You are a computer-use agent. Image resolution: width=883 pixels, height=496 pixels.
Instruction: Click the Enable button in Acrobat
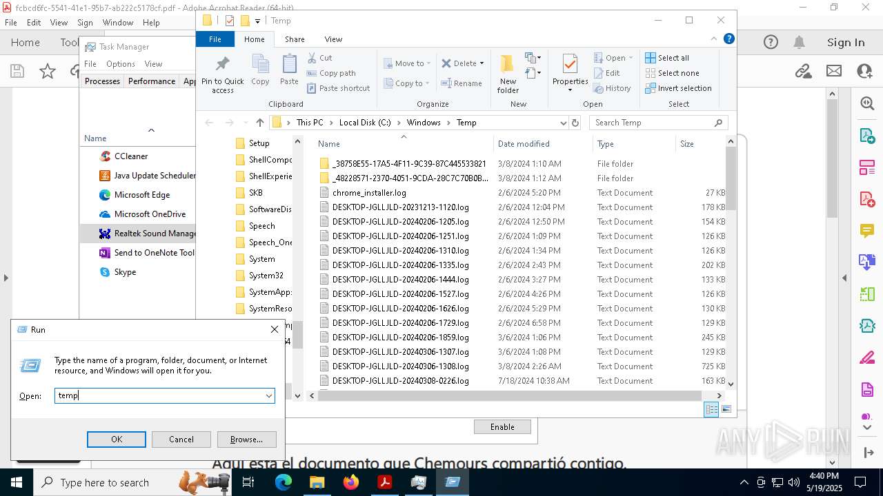[x=502, y=427]
